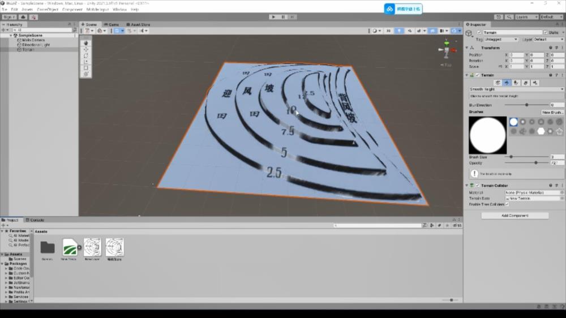This screenshot has width=566, height=318.
Task: Open the Default layout dropdown
Action: [x=551, y=17]
